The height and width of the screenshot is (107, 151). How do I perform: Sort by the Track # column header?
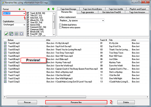(103, 40)
